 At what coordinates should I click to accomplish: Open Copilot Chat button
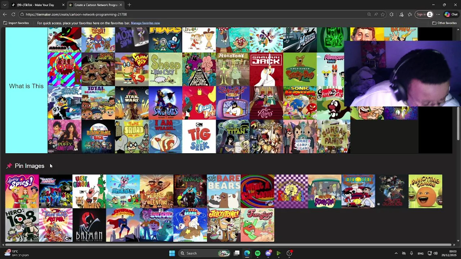(451, 14)
